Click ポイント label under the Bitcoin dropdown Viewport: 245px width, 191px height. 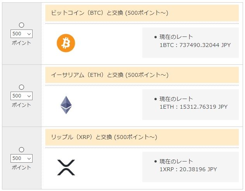tap(21, 43)
